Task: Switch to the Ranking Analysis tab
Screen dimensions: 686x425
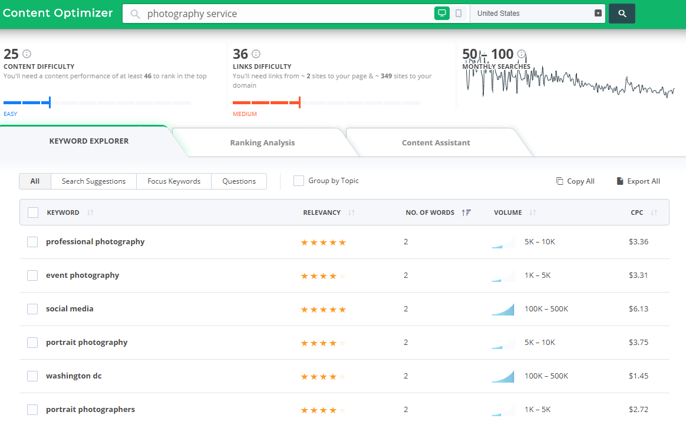Action: (262, 142)
